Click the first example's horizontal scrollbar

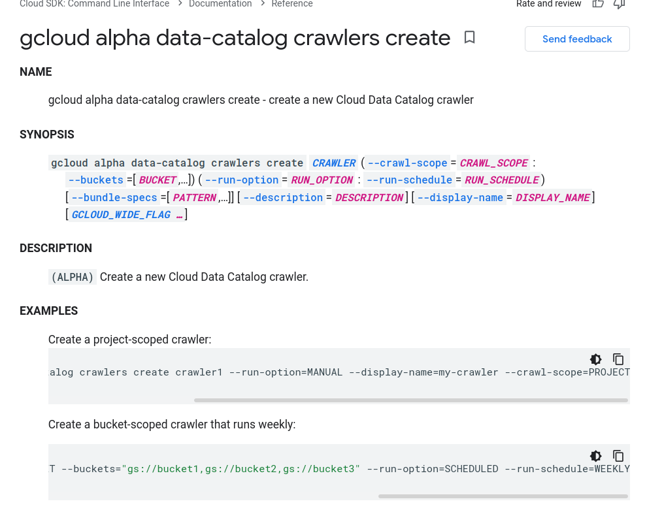pos(411,400)
